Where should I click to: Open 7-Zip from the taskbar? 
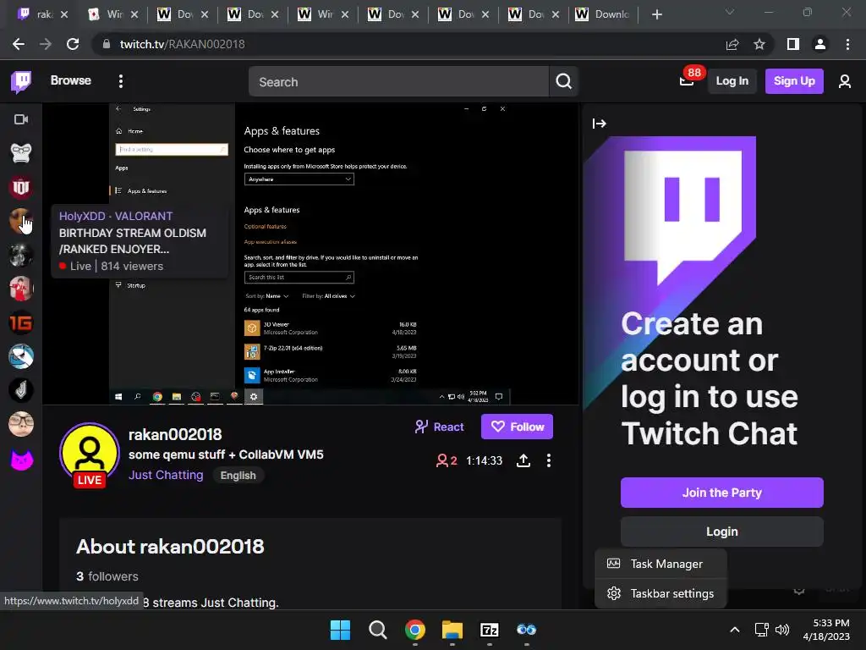tap(490, 630)
